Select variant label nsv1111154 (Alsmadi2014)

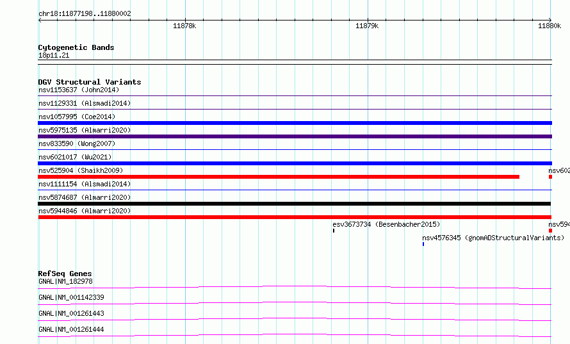85,184
